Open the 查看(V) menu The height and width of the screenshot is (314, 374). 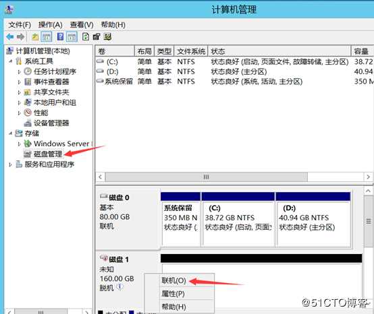(x=82, y=25)
